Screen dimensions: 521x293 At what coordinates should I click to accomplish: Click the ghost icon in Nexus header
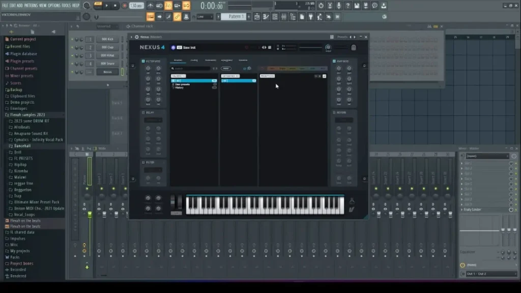point(353,48)
